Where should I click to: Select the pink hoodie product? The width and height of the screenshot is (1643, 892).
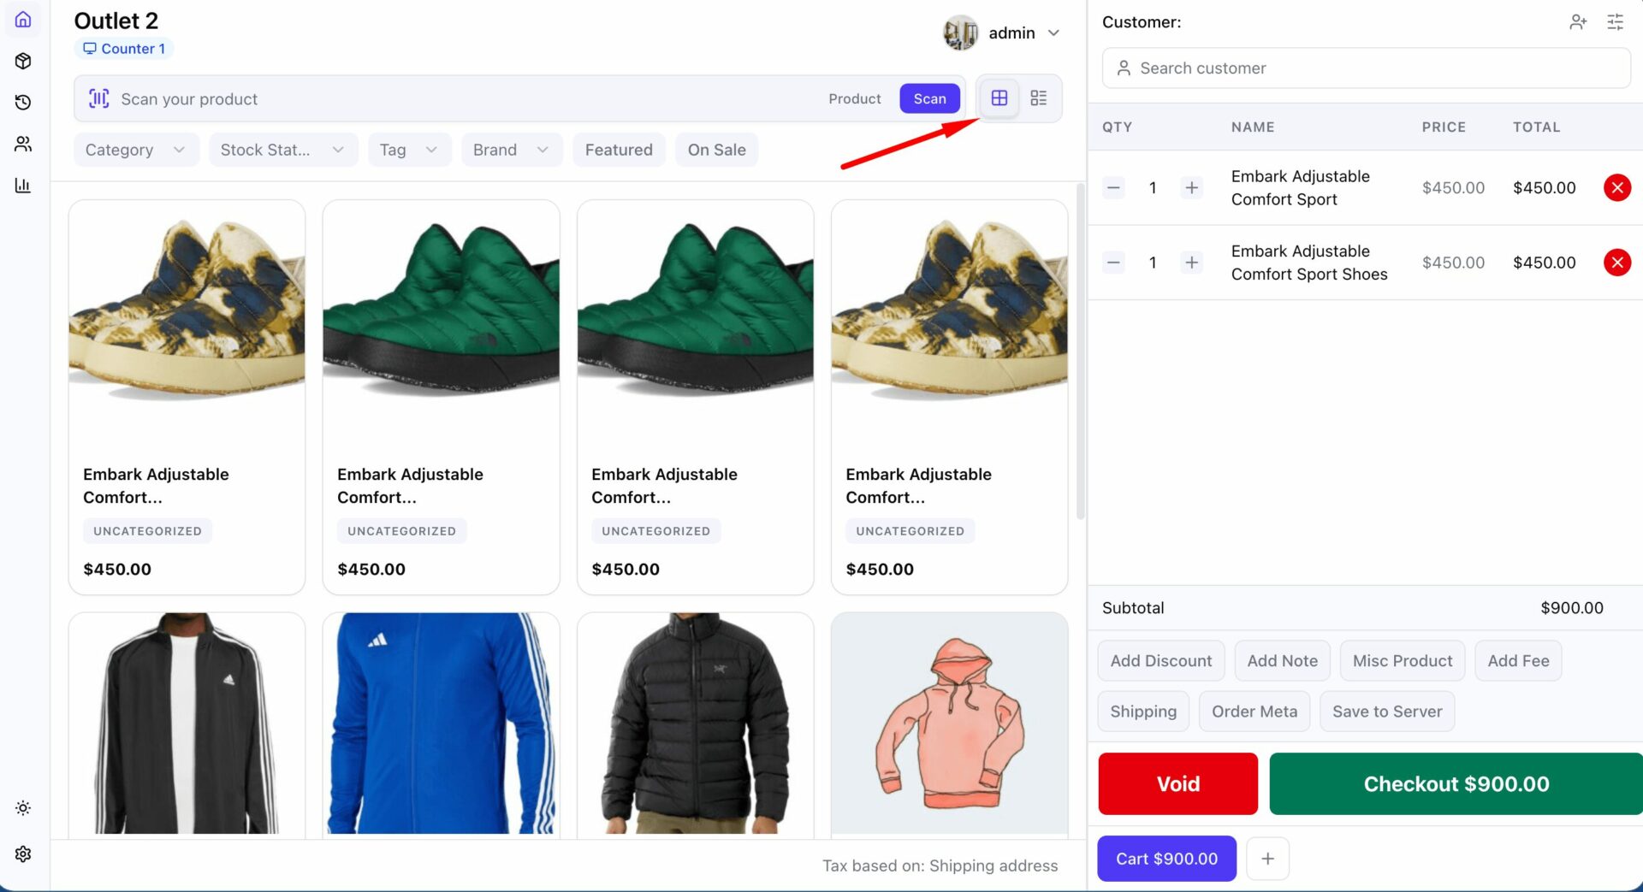click(950, 724)
